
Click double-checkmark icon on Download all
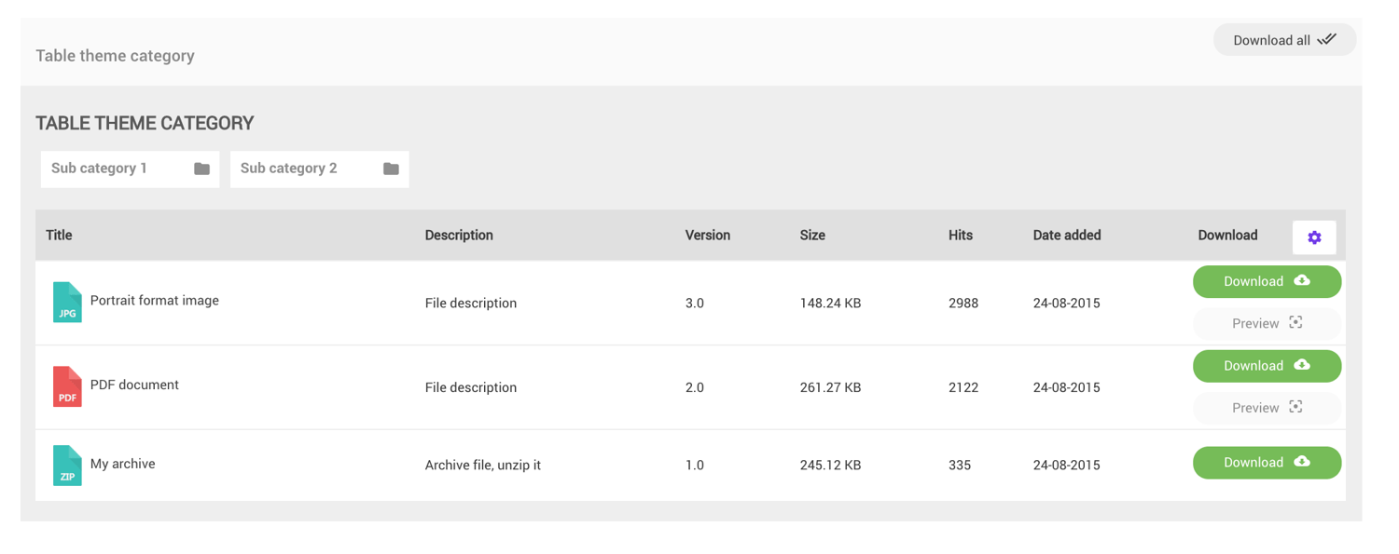click(1327, 39)
